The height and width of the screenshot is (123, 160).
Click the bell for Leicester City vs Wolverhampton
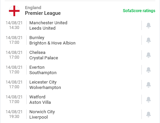(x=149, y=85)
